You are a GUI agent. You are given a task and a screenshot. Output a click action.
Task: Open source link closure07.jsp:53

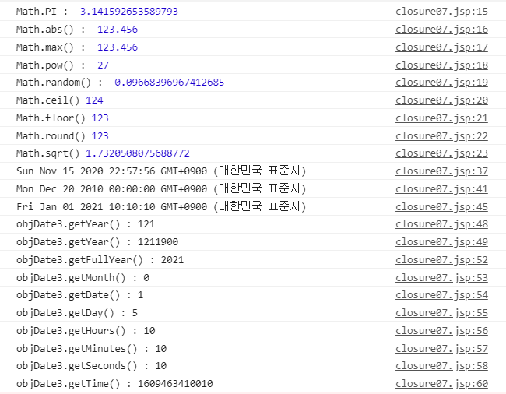click(441, 278)
